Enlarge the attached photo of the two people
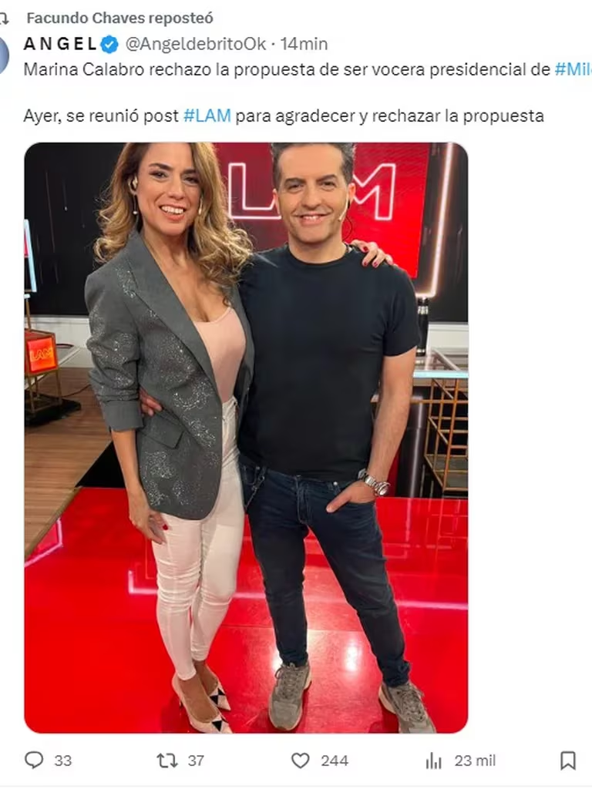592x789 pixels. click(x=246, y=438)
